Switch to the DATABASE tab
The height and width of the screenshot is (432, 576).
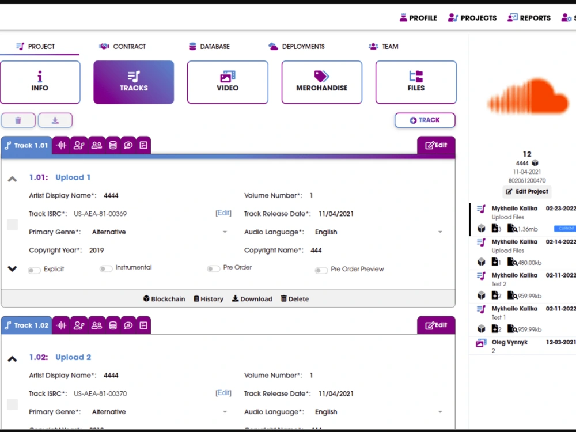click(x=209, y=46)
